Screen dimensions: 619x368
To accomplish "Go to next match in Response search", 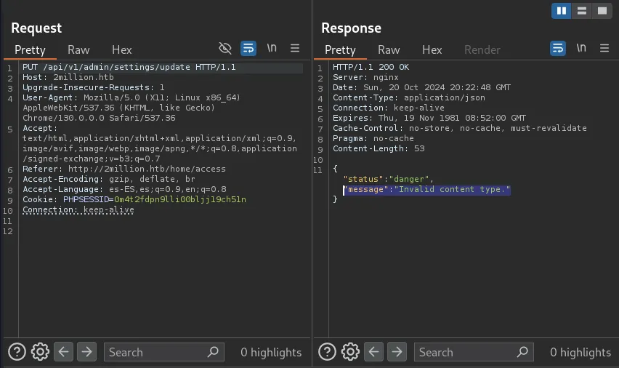I will [x=396, y=352].
